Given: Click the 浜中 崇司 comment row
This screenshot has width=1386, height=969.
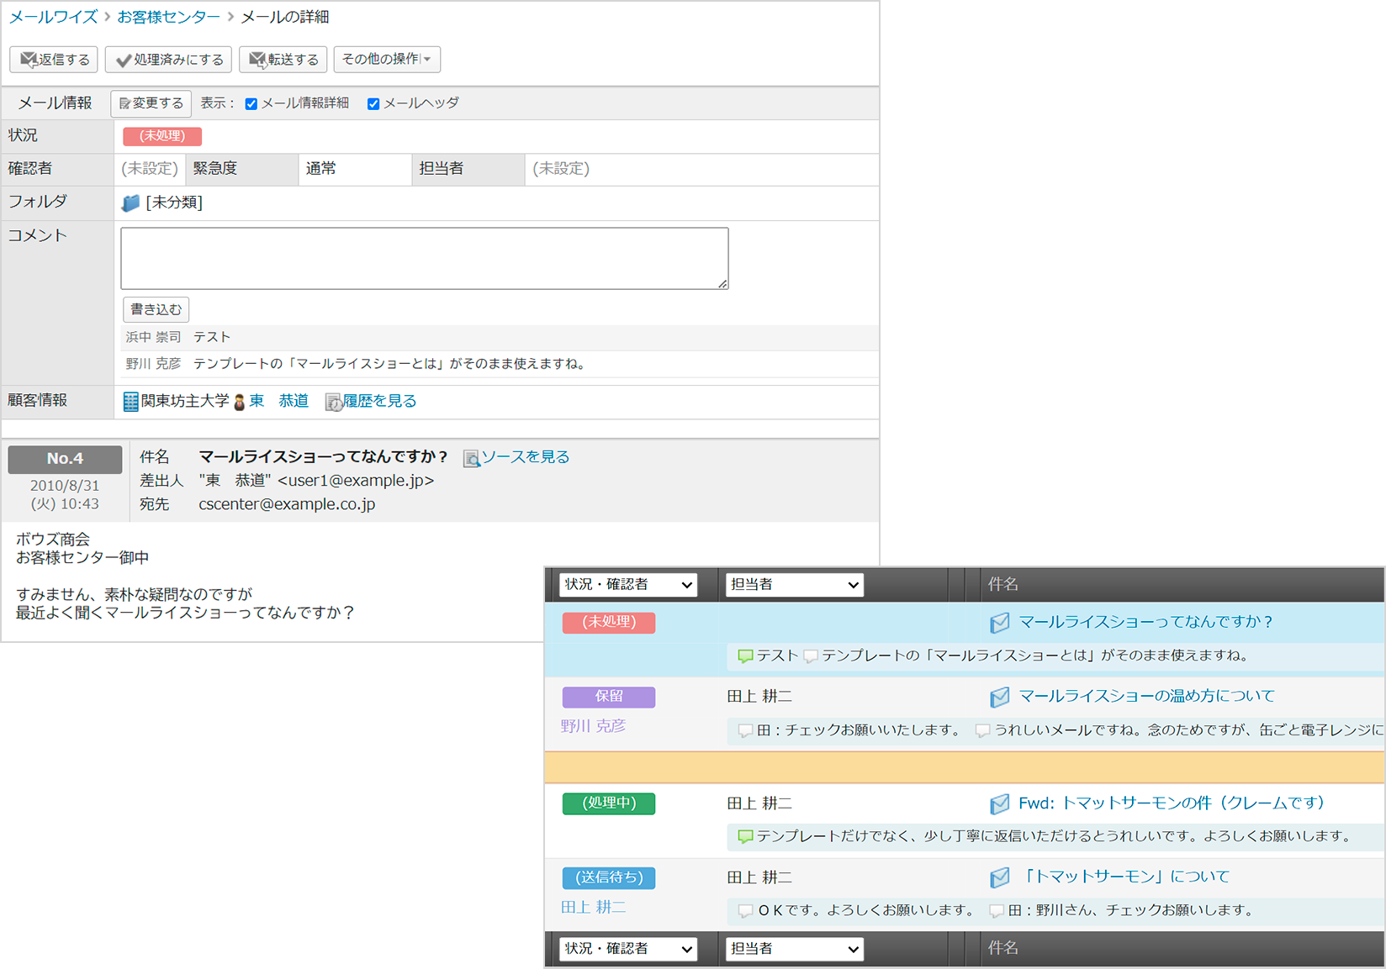Looking at the screenshot, I should (x=500, y=338).
